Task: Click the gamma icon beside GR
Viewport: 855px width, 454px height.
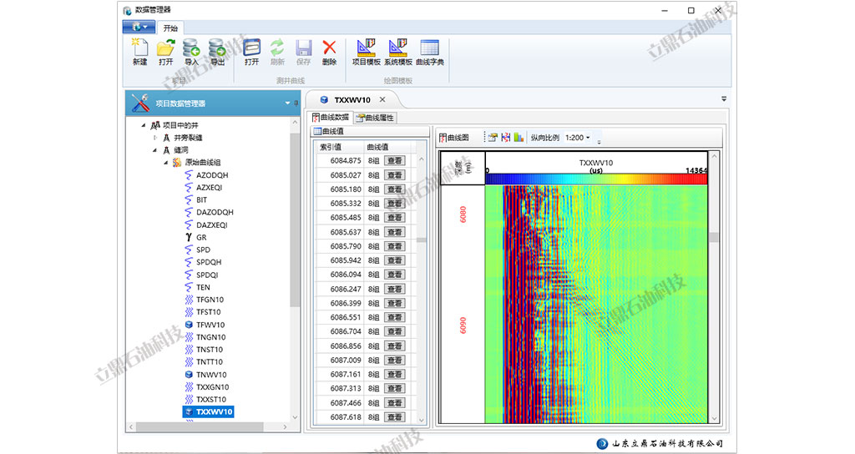Action: pyautogui.click(x=189, y=237)
